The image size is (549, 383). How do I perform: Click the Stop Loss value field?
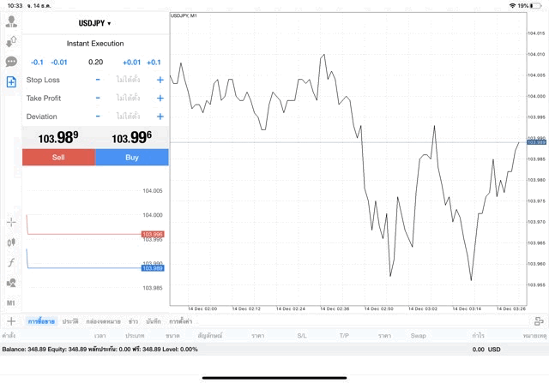point(129,80)
